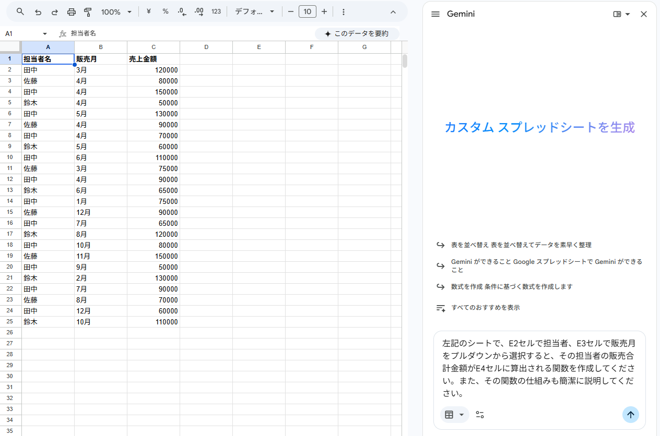
Task: Click the このデータを要約 button
Action: [357, 34]
